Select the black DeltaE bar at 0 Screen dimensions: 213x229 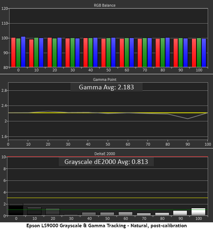pos(15,209)
